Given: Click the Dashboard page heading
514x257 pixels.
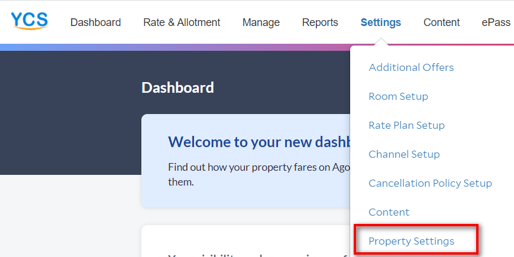Looking at the screenshot, I should 177,88.
